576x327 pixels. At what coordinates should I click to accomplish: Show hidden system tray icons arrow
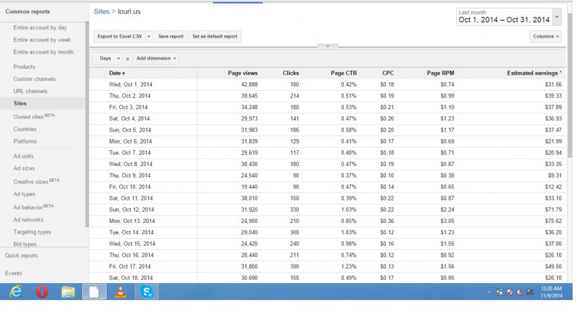pyautogui.click(x=489, y=293)
